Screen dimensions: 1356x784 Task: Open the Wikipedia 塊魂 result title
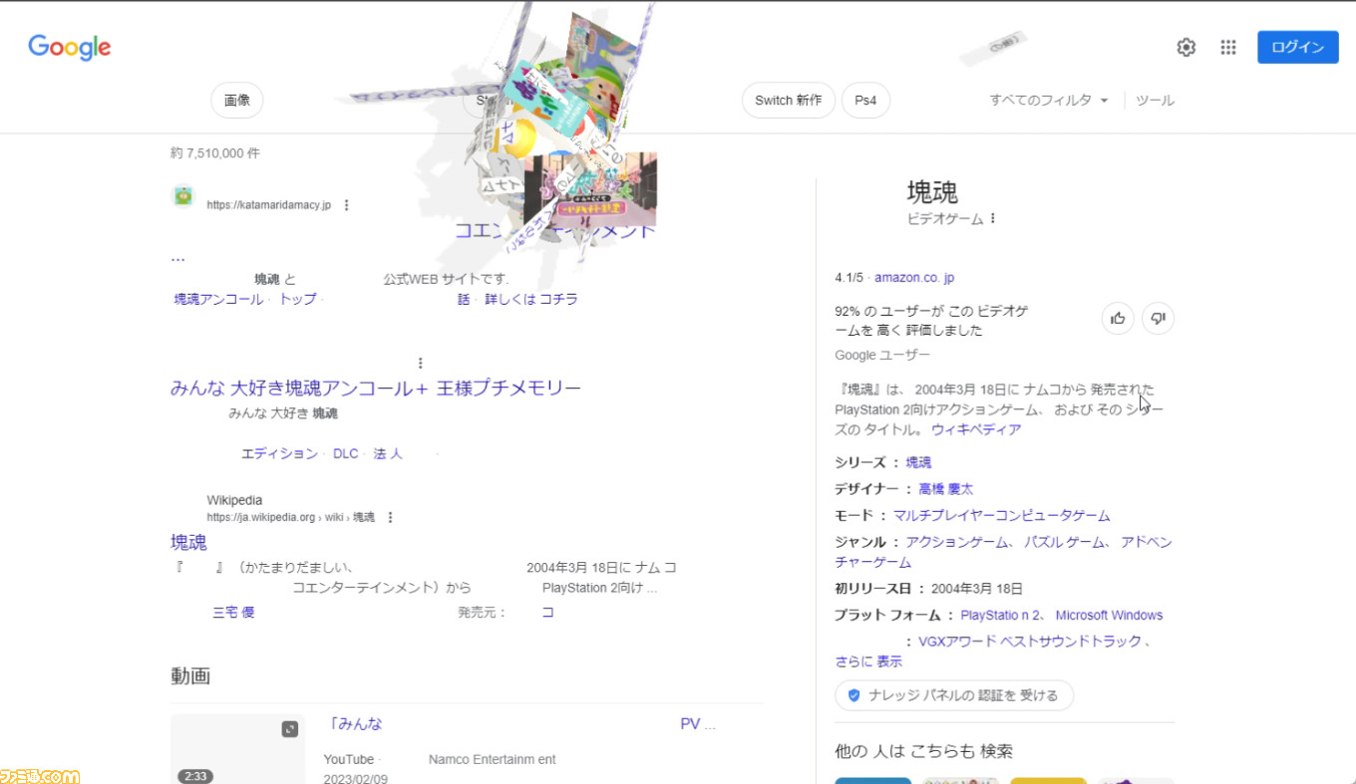tap(188, 542)
